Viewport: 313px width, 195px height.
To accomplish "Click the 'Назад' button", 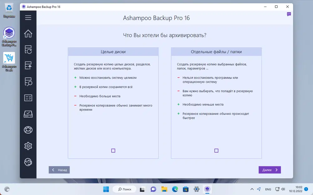I will coord(59,170).
